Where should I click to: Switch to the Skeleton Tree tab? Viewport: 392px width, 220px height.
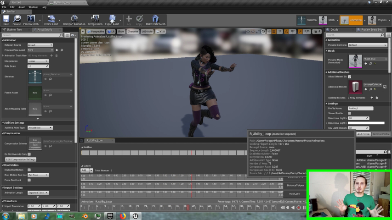14,30
